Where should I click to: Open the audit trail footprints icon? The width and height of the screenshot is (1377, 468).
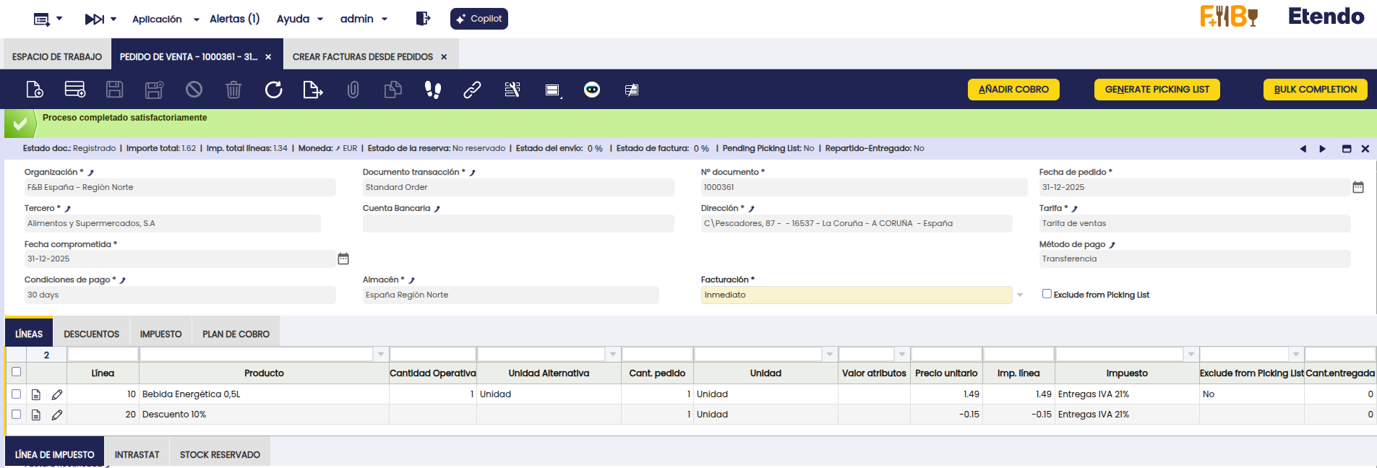click(432, 90)
